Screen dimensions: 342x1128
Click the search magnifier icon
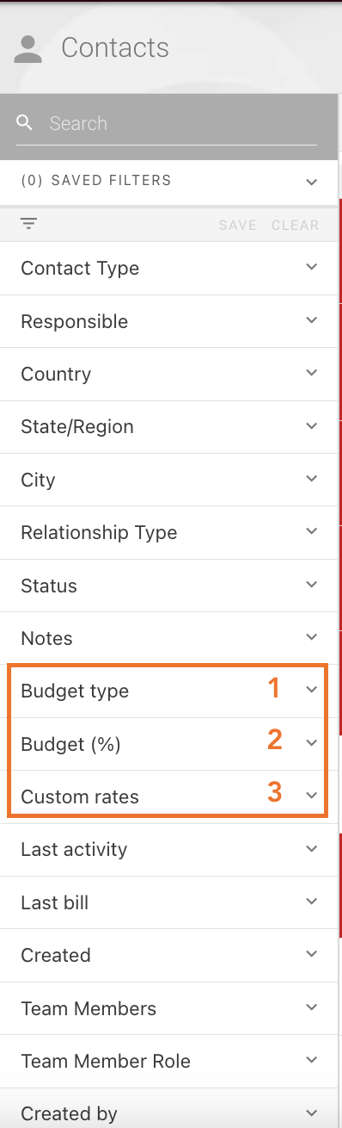pyautogui.click(x=26, y=122)
